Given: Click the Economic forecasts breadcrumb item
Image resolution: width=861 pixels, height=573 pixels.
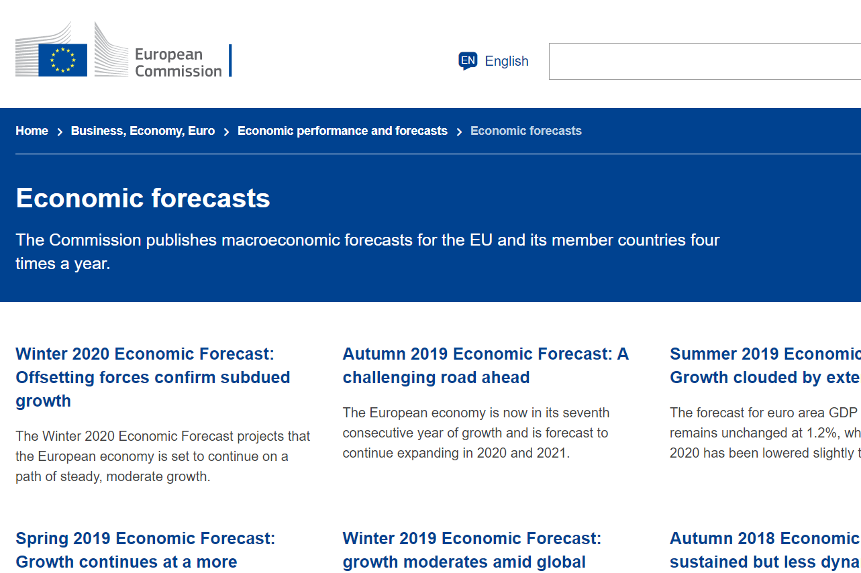Looking at the screenshot, I should (526, 131).
